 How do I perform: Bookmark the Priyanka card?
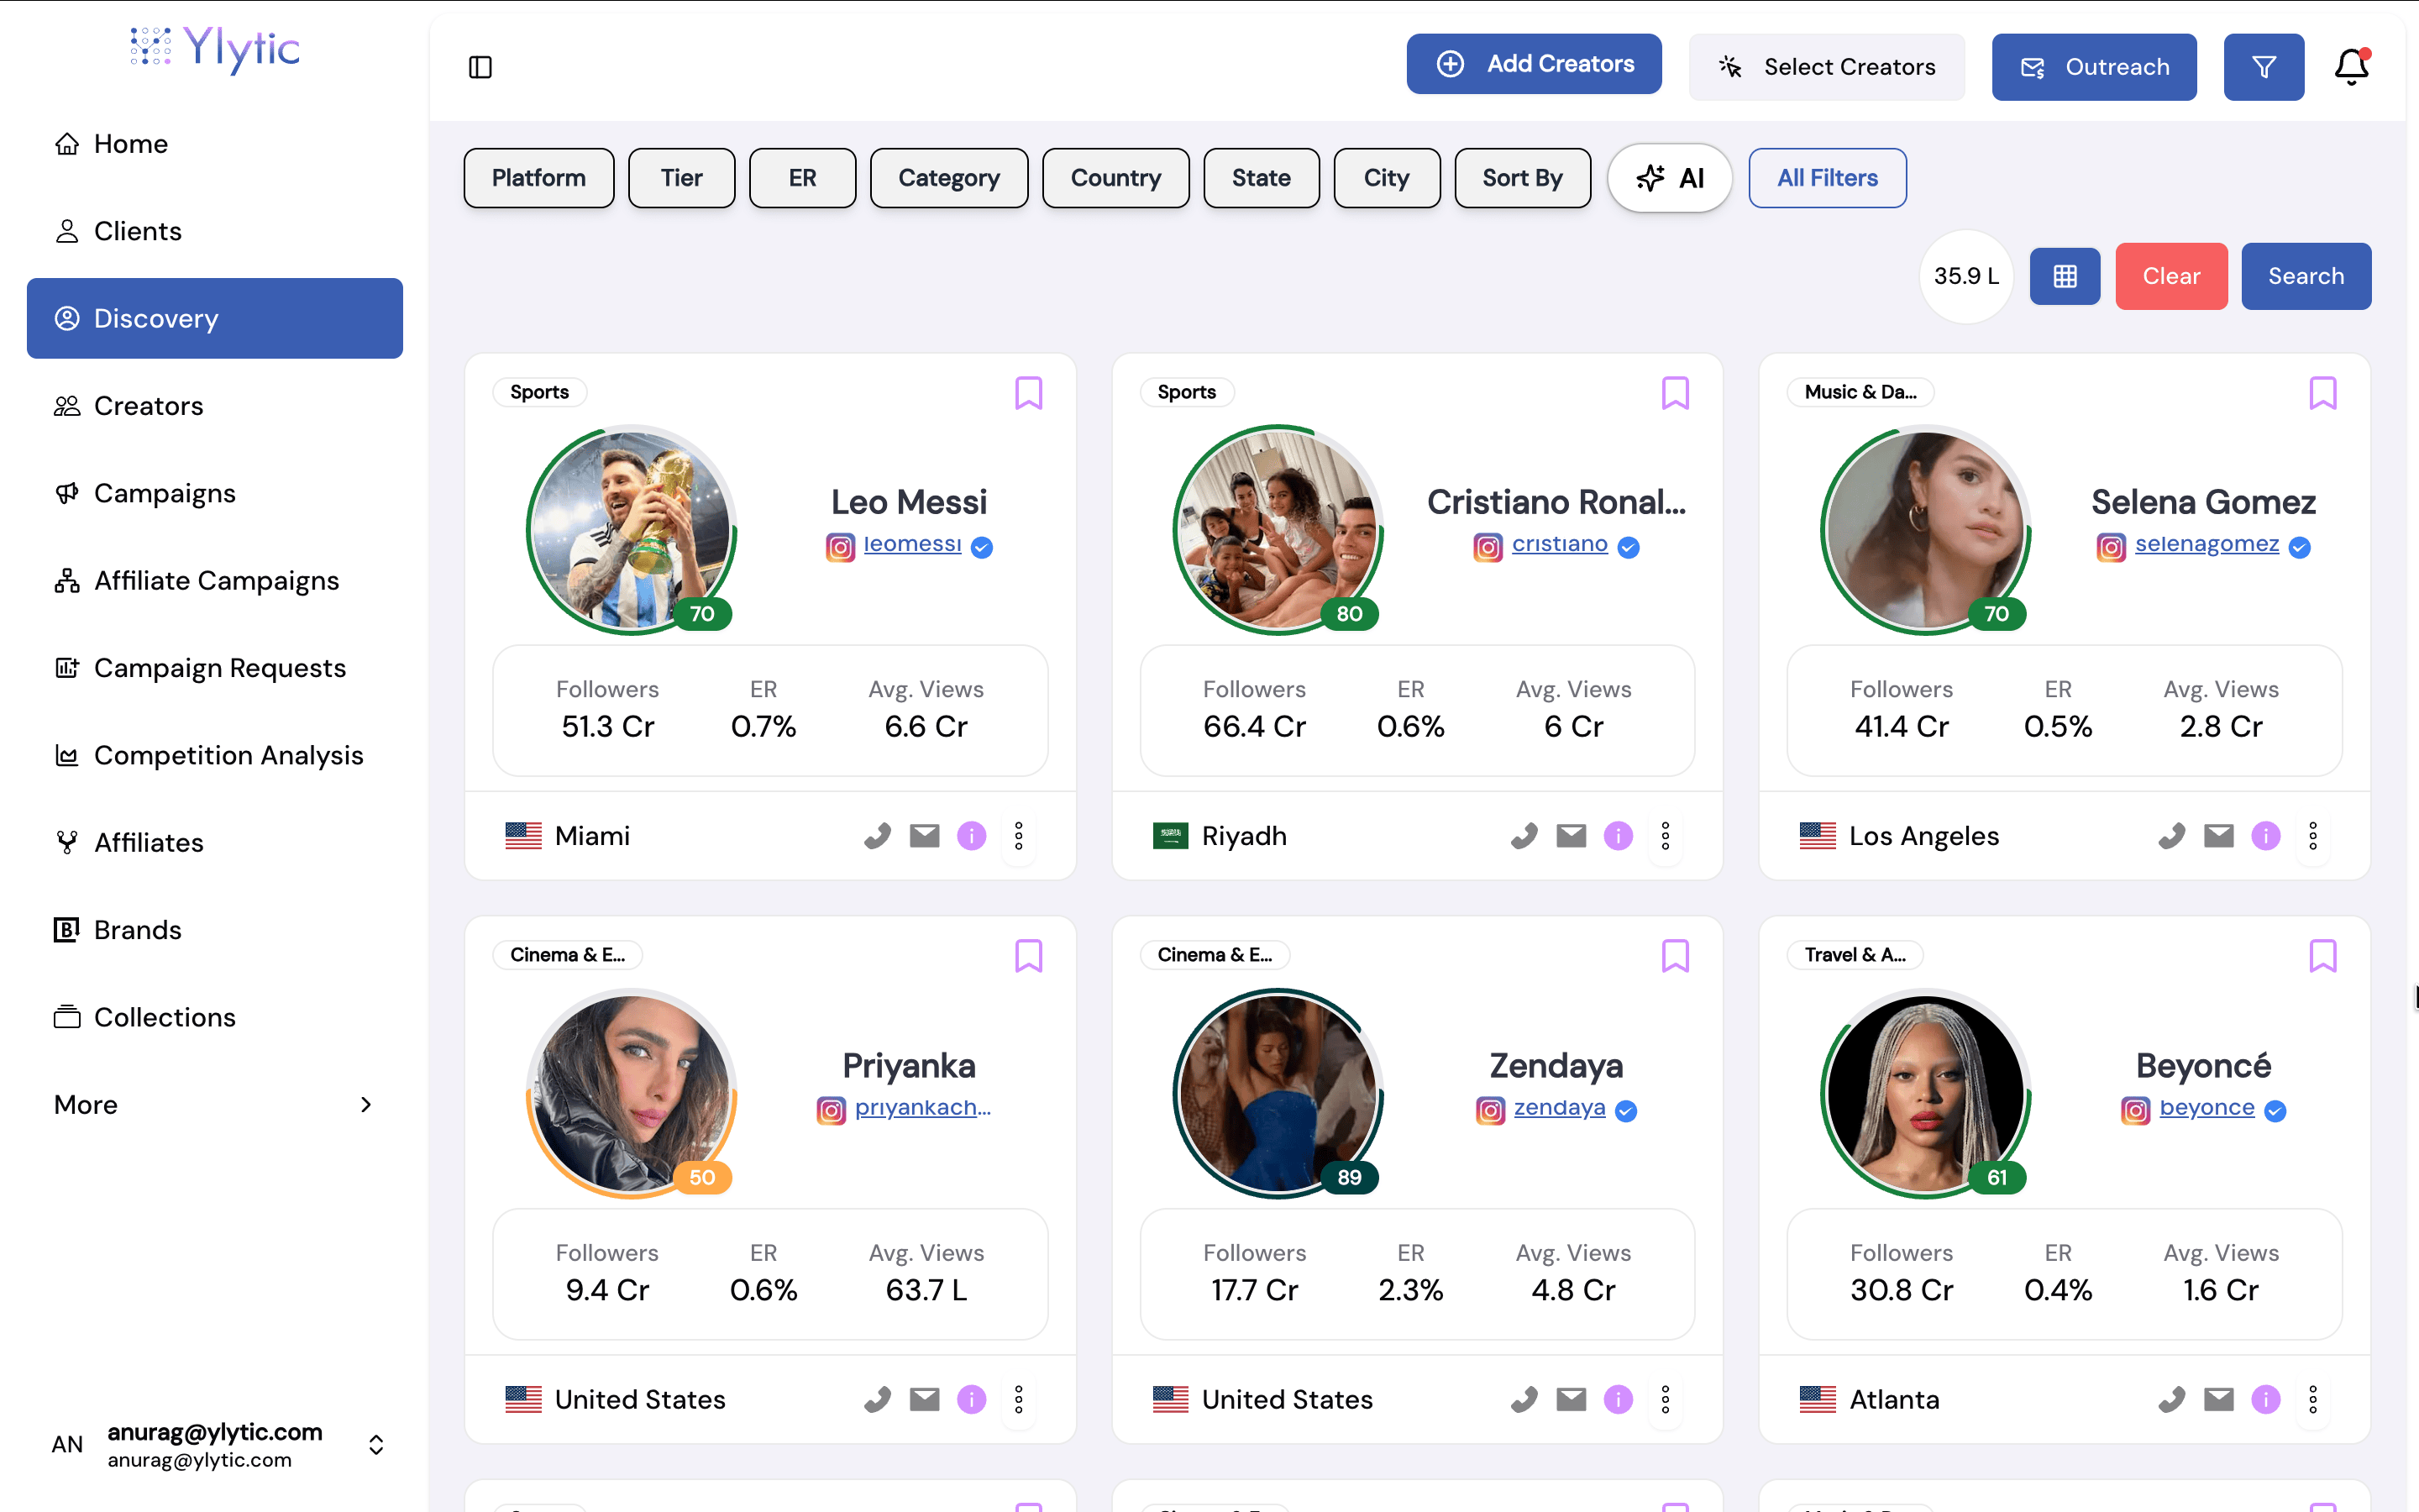[x=1029, y=956]
